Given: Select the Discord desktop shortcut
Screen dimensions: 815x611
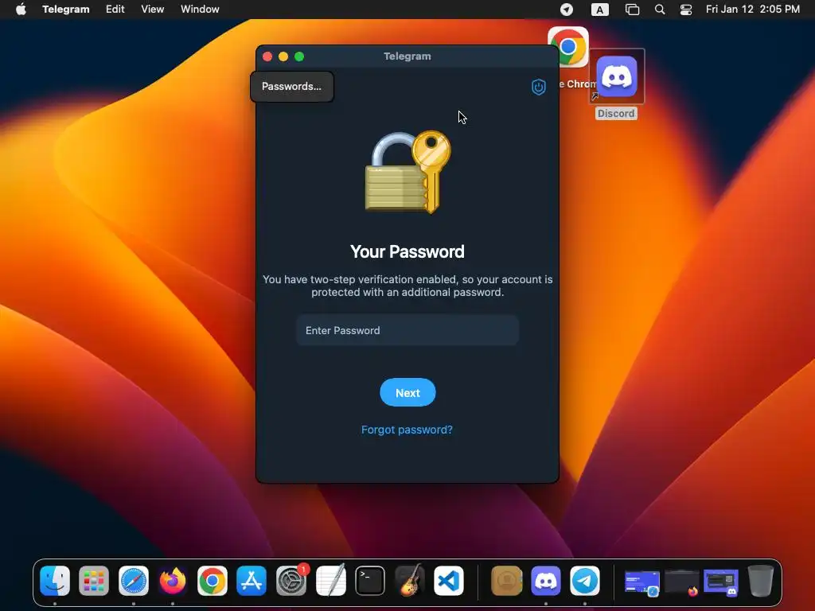Looking at the screenshot, I should click(617, 85).
